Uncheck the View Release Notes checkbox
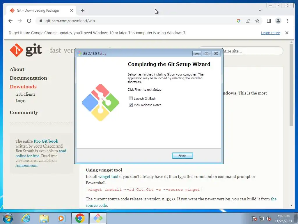Image resolution: width=298 pixels, height=224 pixels. coord(131,105)
